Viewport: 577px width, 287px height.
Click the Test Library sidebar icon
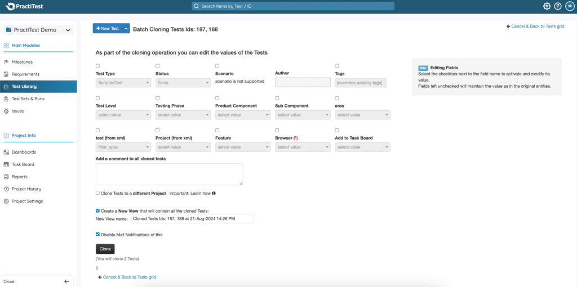point(6,87)
